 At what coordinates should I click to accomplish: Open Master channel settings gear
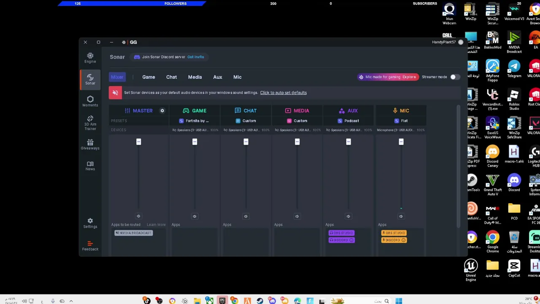coord(162,111)
